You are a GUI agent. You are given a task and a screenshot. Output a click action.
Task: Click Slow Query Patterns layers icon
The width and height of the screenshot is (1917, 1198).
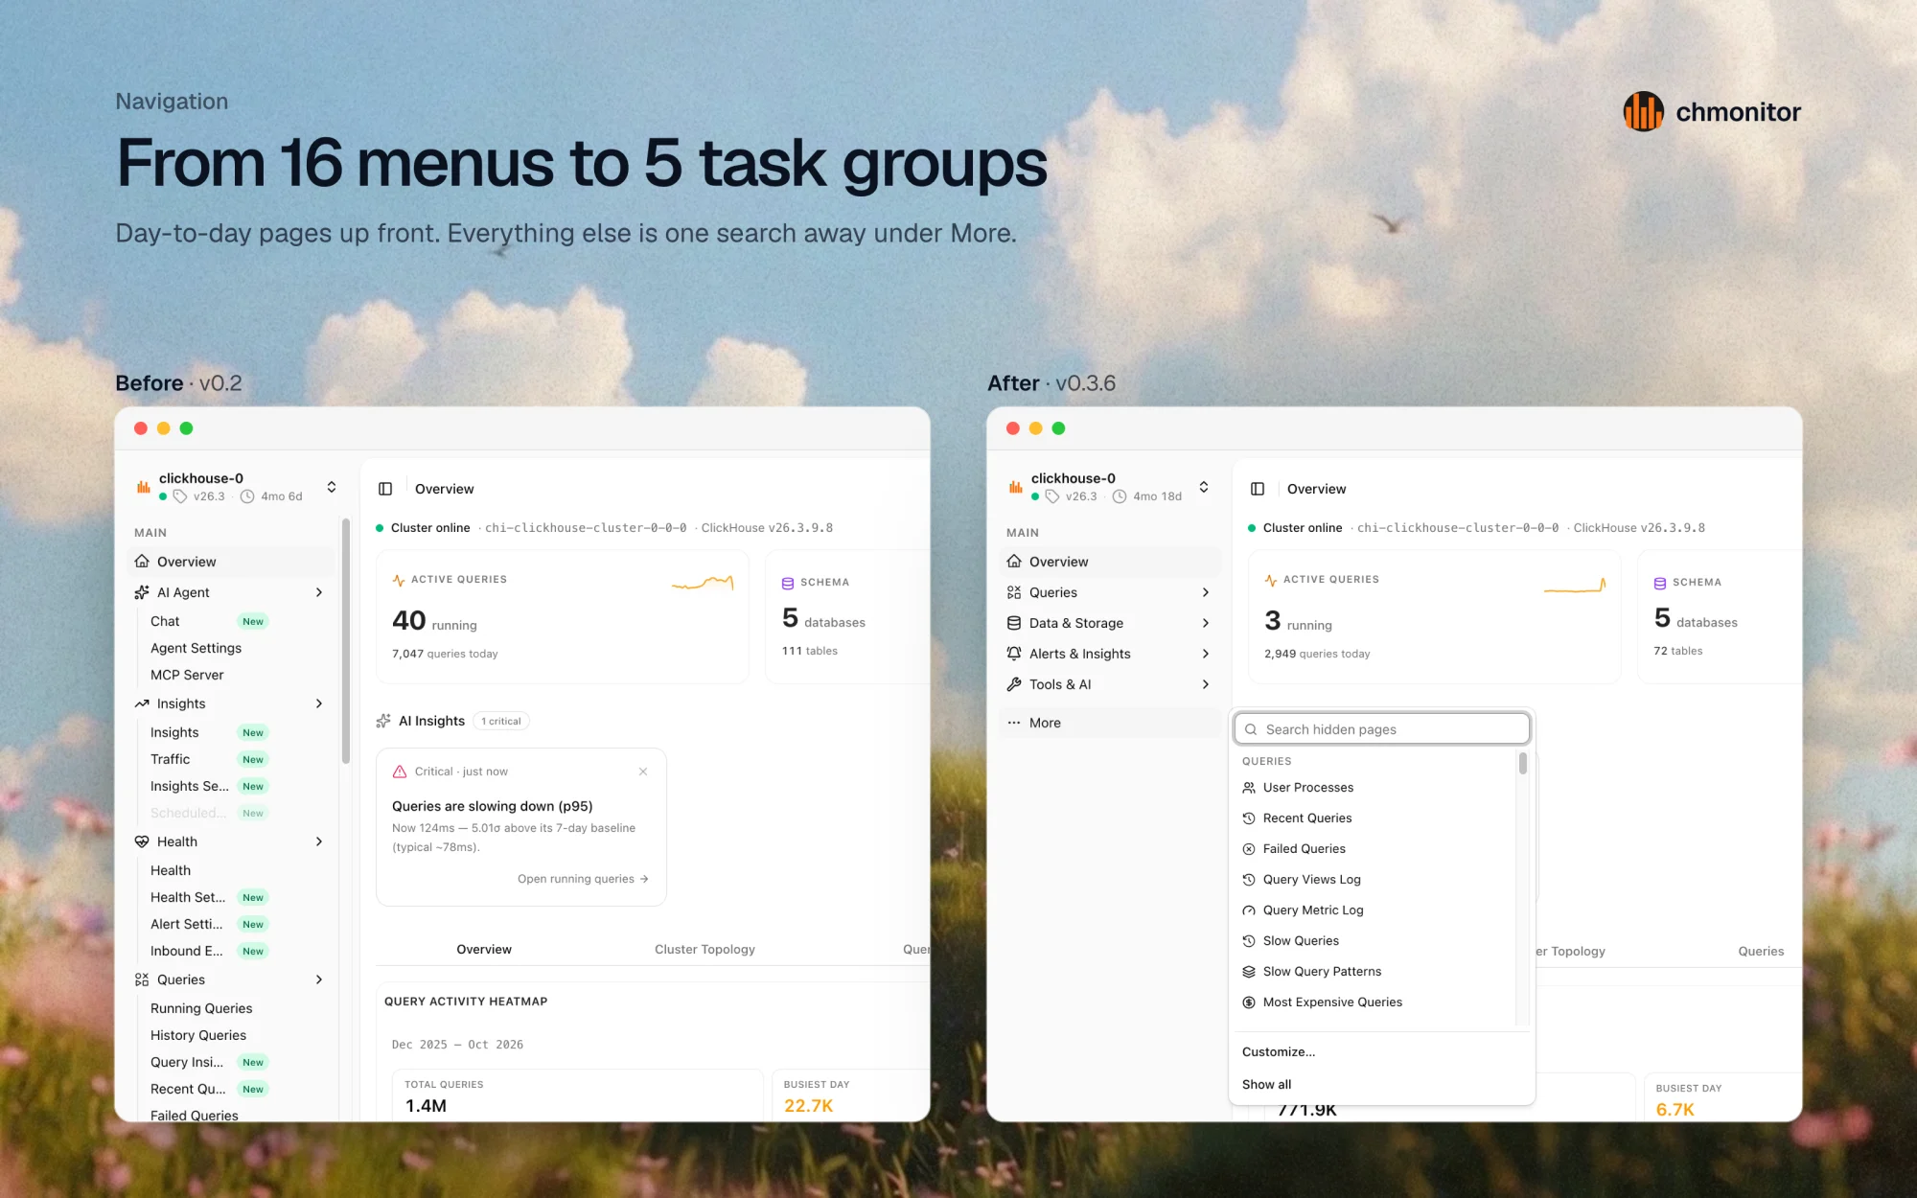pos(1249,972)
